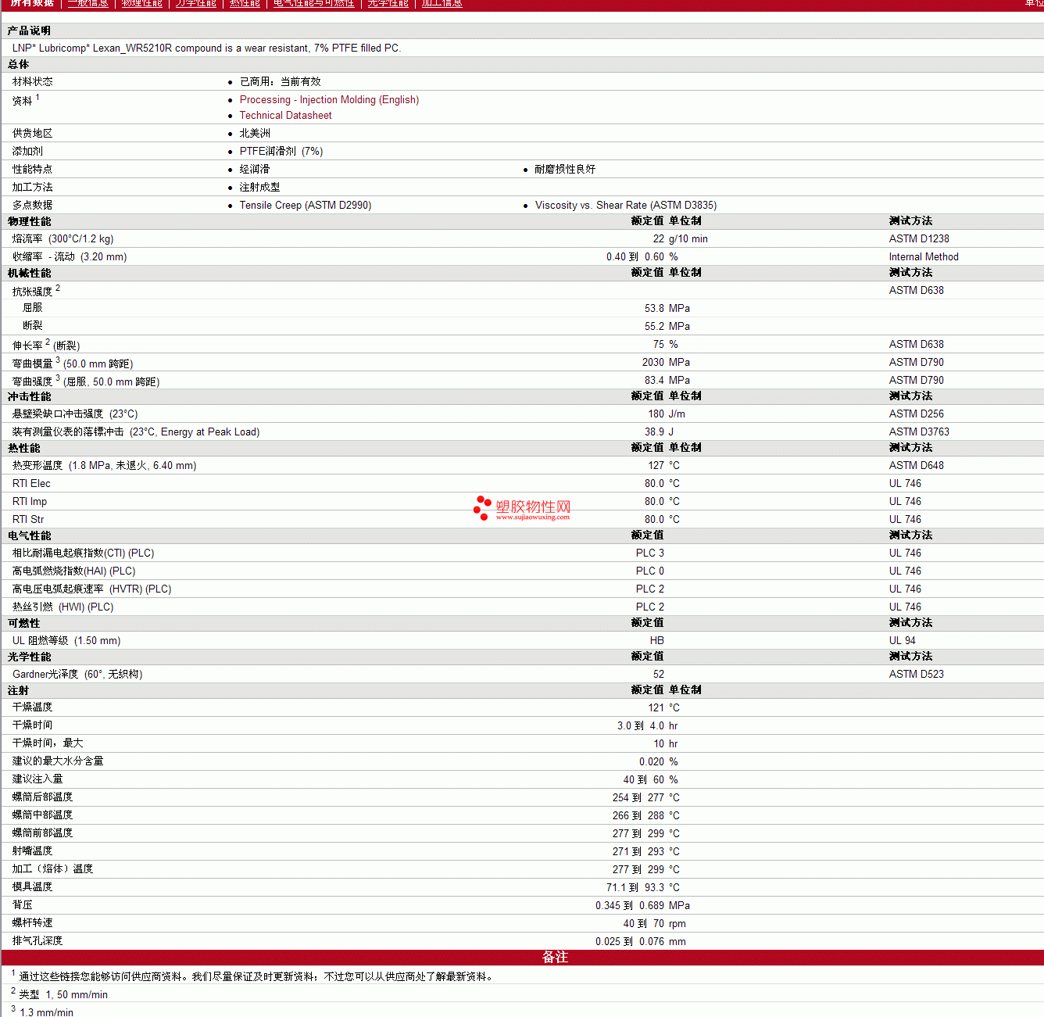Click the RTI Imp row label
This screenshot has height=1017, width=1044.
[x=30, y=502]
